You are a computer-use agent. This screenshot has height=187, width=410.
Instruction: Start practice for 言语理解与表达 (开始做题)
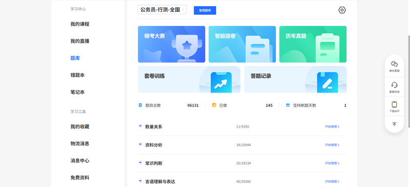[x=332, y=181]
